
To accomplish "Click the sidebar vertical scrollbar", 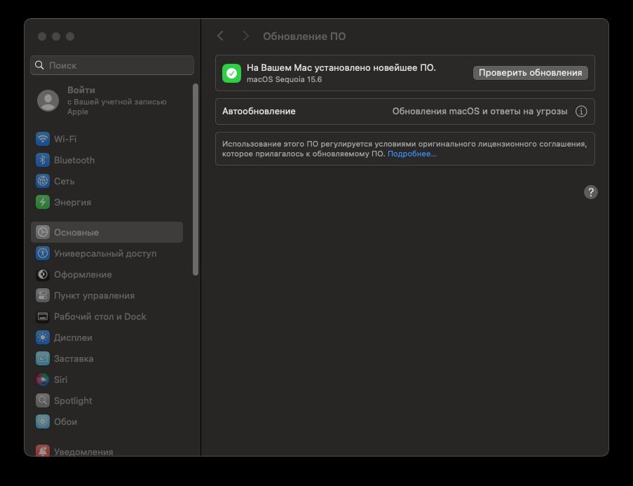I will (196, 180).
